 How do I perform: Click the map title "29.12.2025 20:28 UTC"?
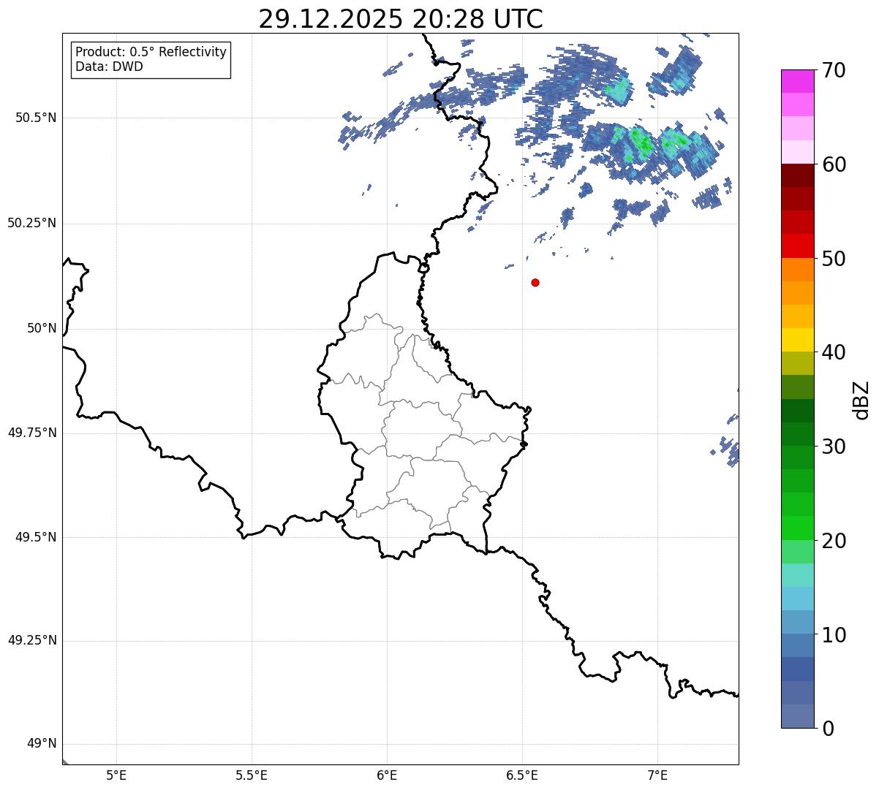[x=401, y=18]
